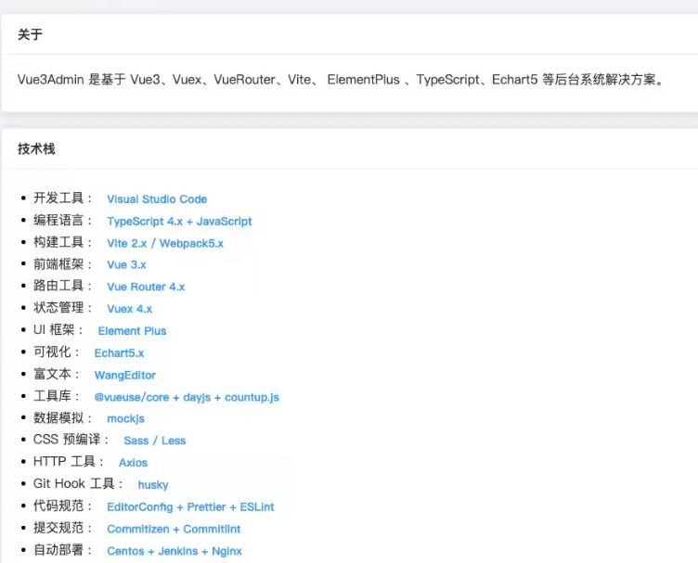Click Commitizen + Commitlint link

(x=174, y=530)
